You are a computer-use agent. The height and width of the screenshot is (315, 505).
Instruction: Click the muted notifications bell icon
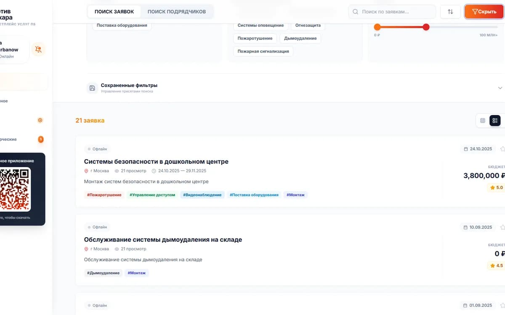click(x=38, y=50)
